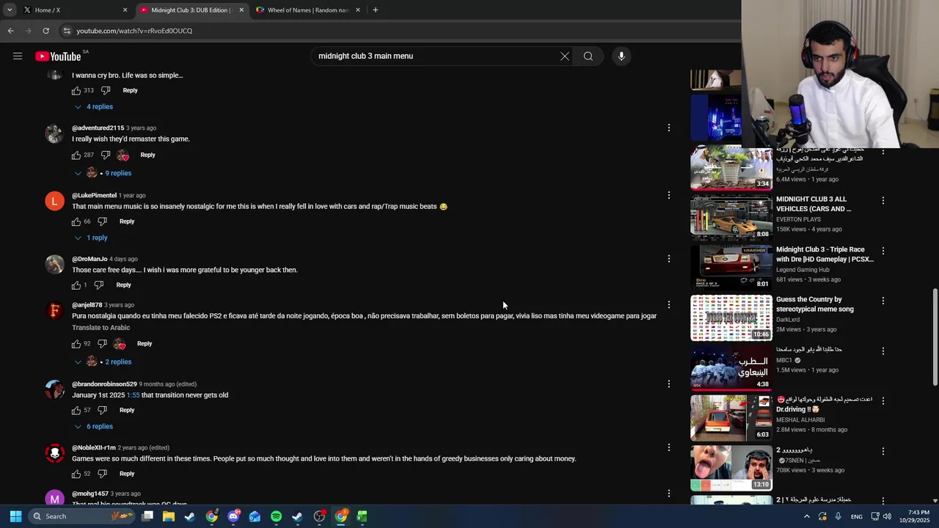Open MIDNIGHT CLUB 3 ALL VEHICLES video thumbnail
The width and height of the screenshot is (939, 528).
731,218
